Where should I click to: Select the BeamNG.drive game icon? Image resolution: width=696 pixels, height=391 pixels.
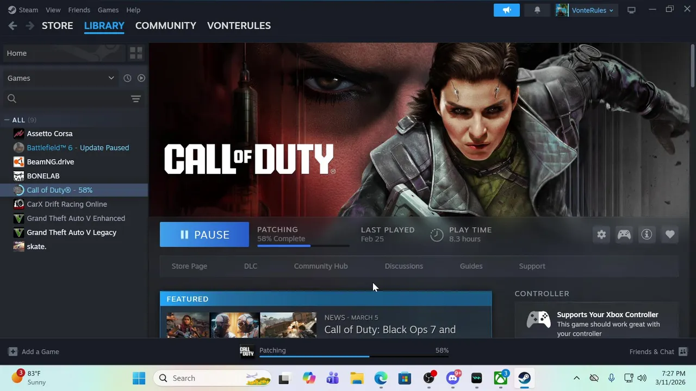pos(18,162)
